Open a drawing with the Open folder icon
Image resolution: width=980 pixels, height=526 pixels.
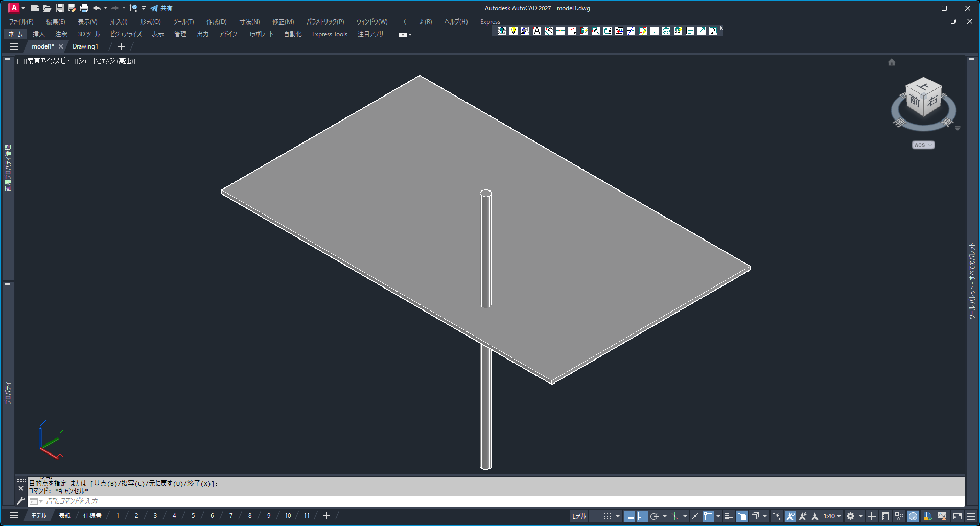47,8
